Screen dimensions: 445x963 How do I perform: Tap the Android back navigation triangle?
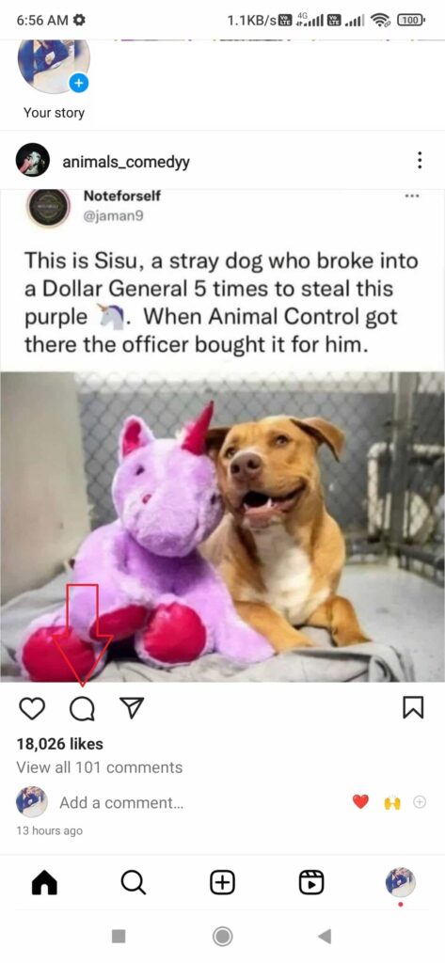pos(326,936)
